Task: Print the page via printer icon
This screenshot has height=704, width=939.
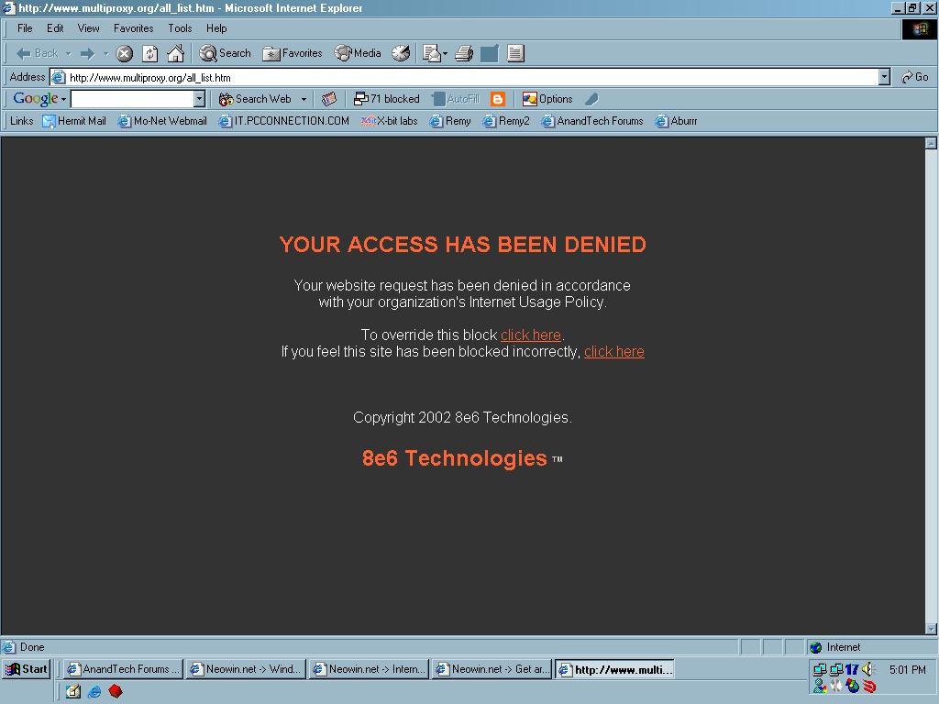Action: pyautogui.click(x=463, y=53)
